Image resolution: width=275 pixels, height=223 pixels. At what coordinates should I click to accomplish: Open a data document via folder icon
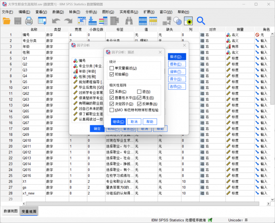(x=6, y=21)
